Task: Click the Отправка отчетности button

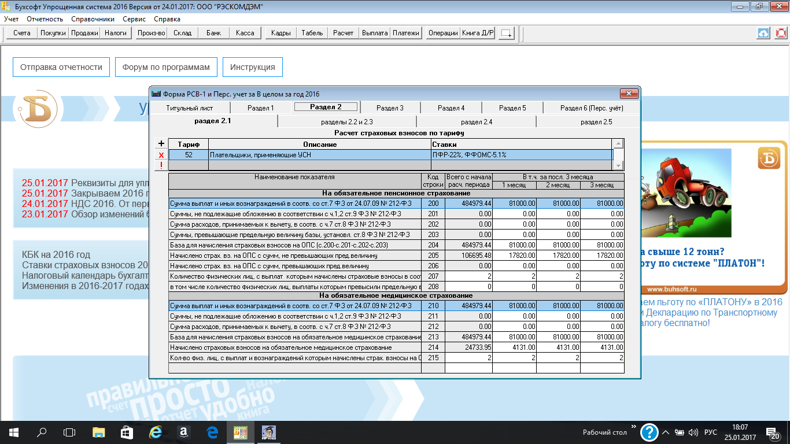Action: click(61, 67)
